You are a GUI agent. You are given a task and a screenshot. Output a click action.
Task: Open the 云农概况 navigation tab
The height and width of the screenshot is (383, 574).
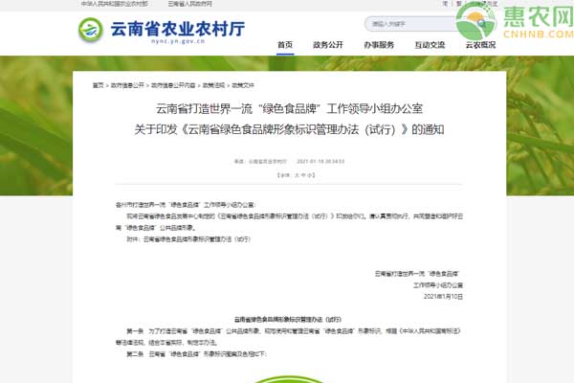(480, 45)
